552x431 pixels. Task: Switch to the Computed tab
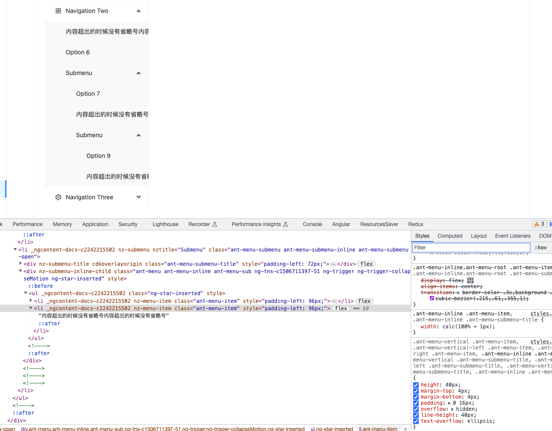(450, 236)
